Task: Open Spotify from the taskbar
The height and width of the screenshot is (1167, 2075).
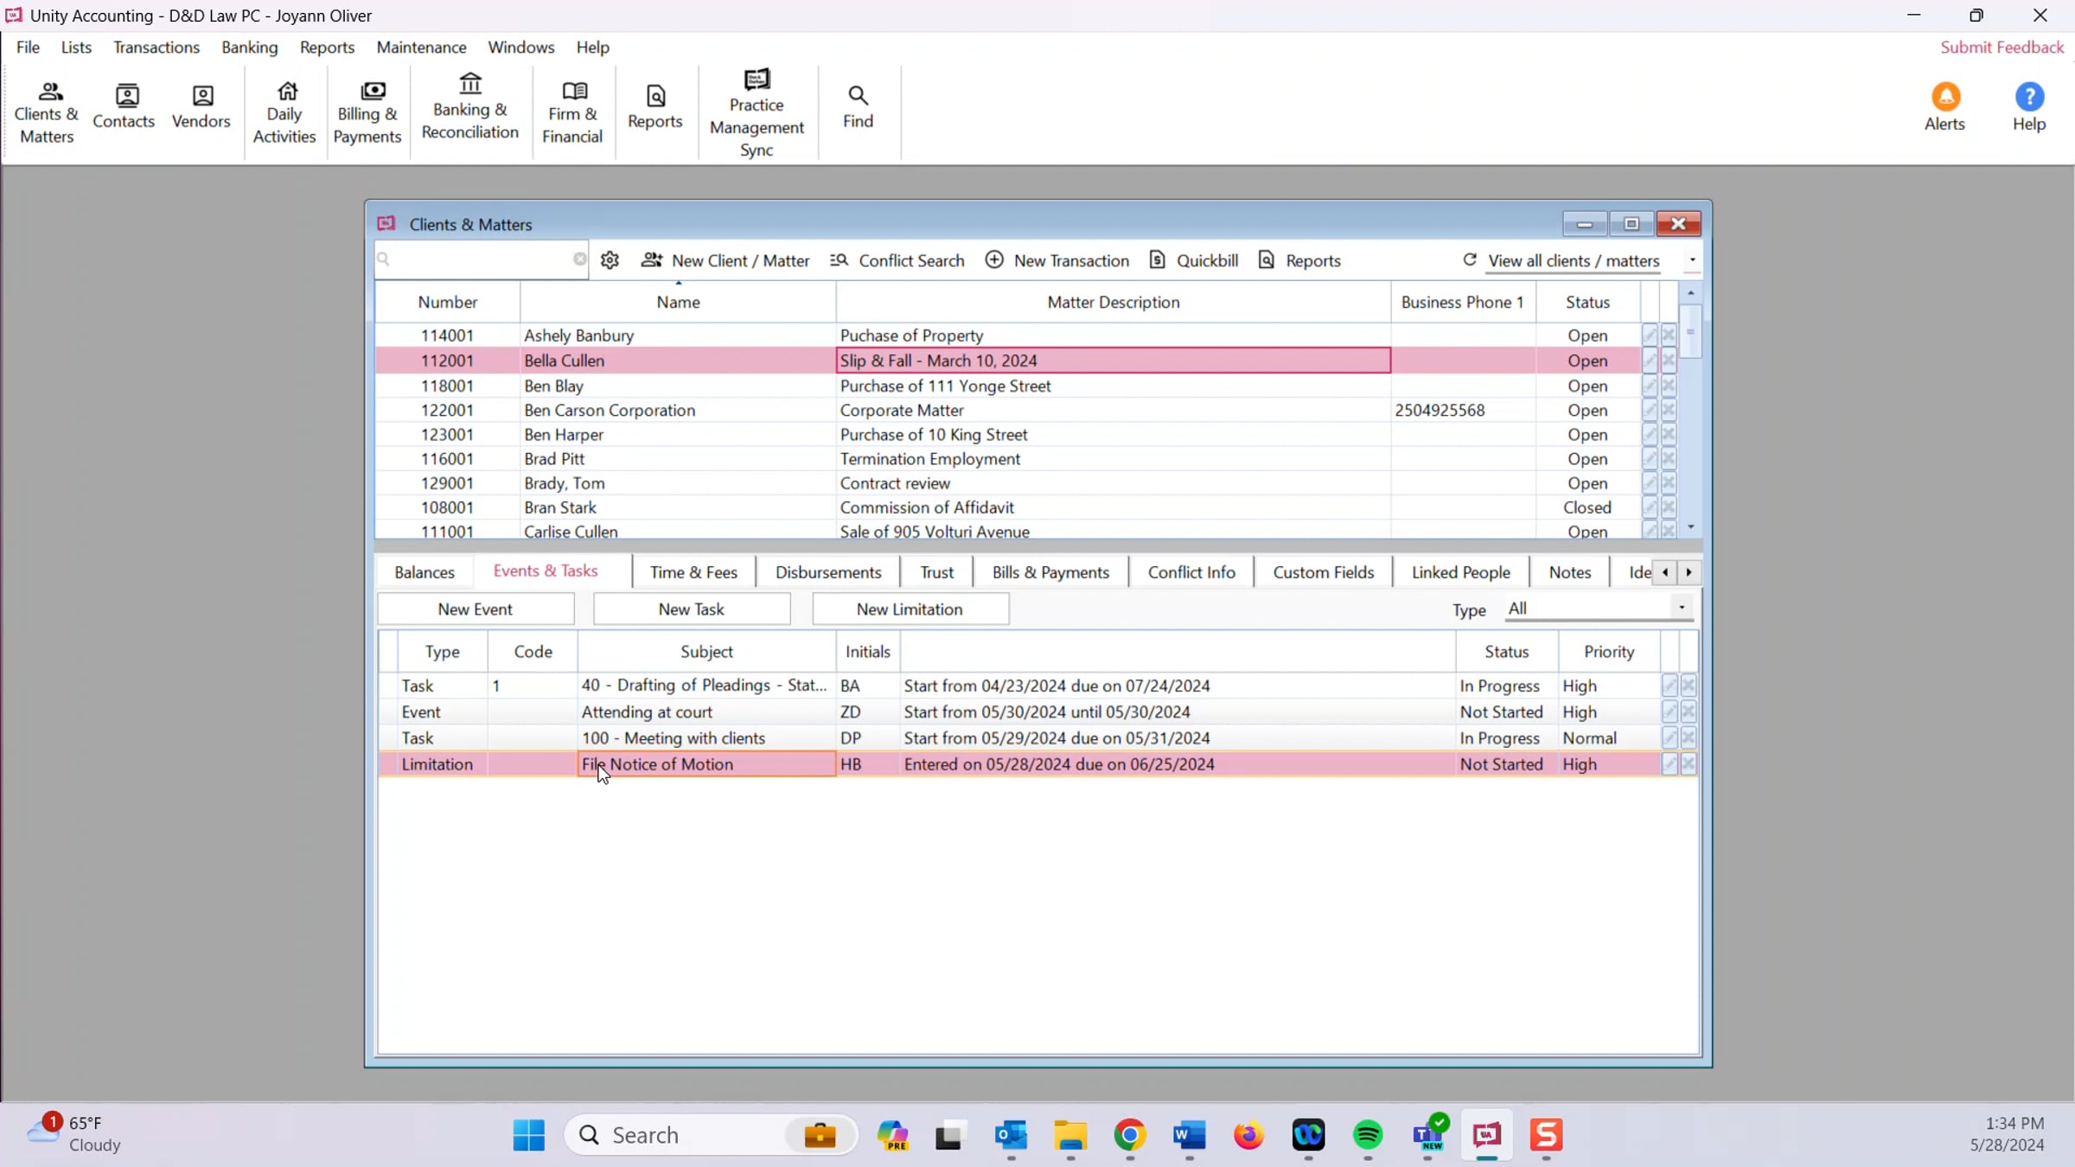Action: click(x=1368, y=1135)
